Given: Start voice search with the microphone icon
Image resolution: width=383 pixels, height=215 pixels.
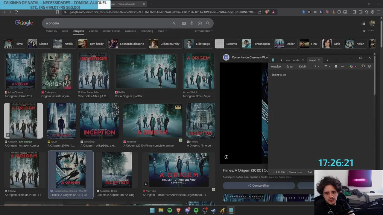Looking at the screenshot, I should (192, 23).
